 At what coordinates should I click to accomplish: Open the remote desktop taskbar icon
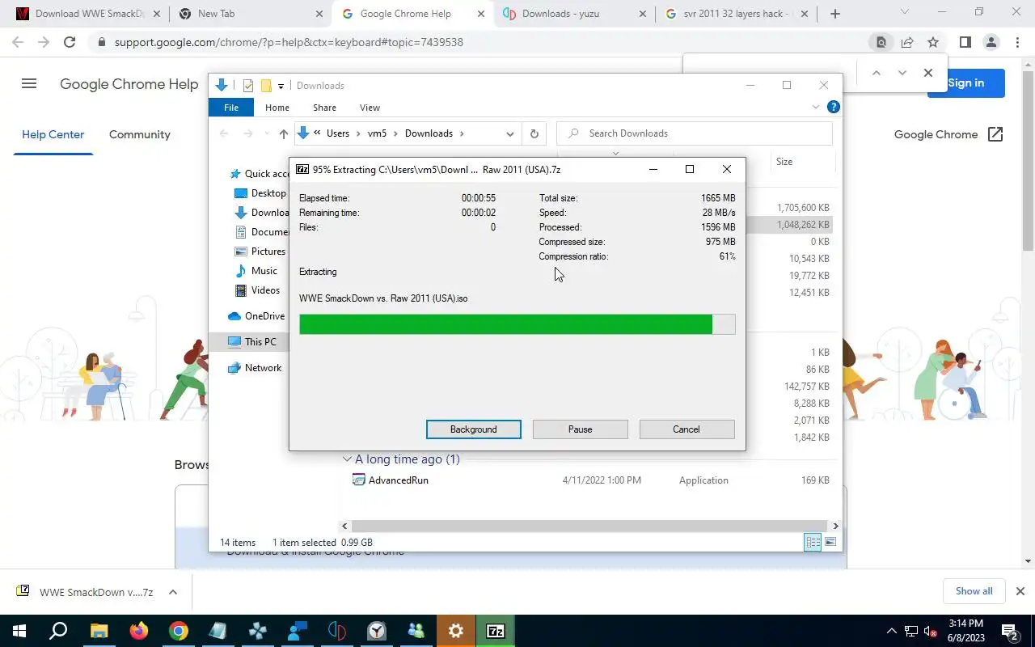point(298,631)
